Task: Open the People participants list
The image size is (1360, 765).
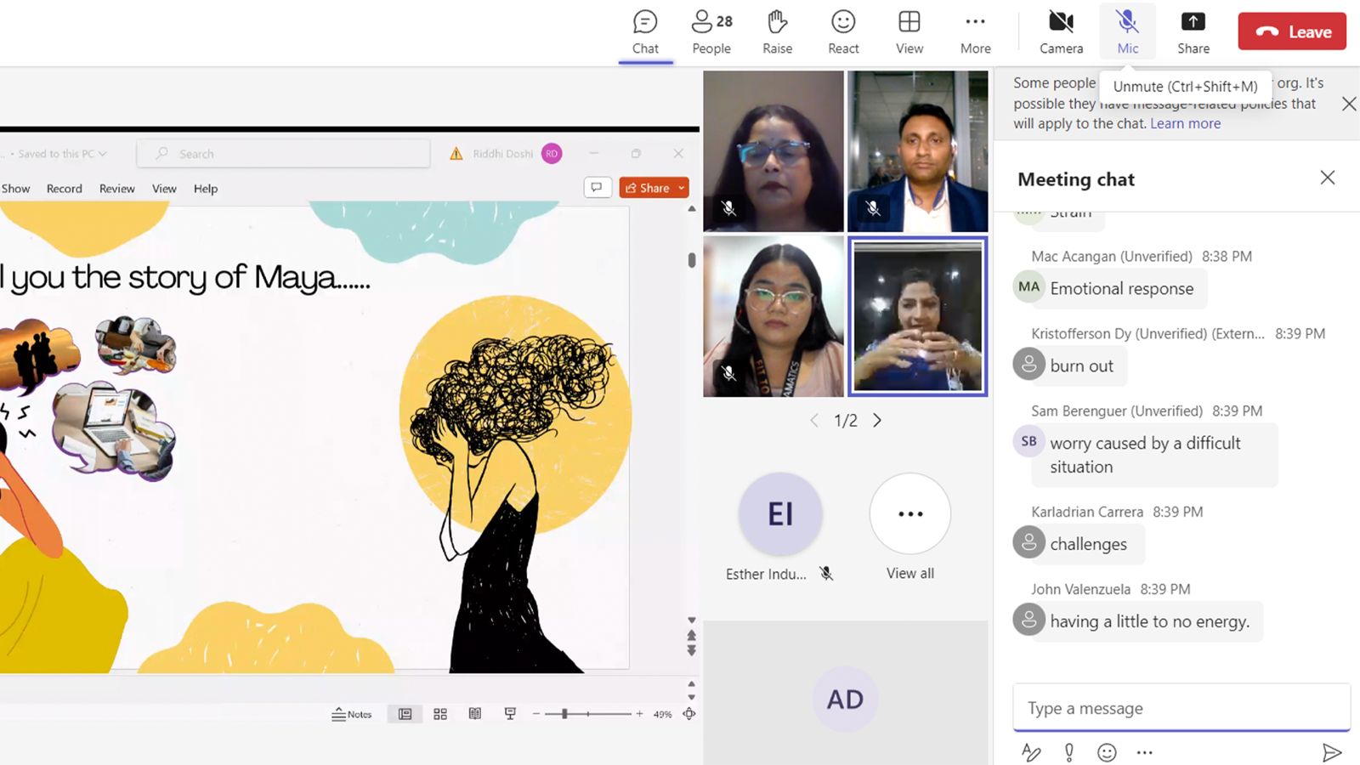Action: click(711, 31)
